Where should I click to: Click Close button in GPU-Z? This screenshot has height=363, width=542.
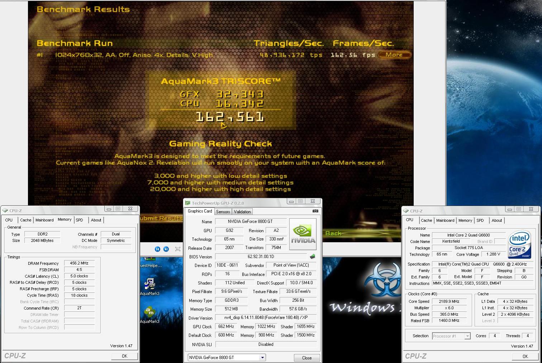click(x=307, y=358)
